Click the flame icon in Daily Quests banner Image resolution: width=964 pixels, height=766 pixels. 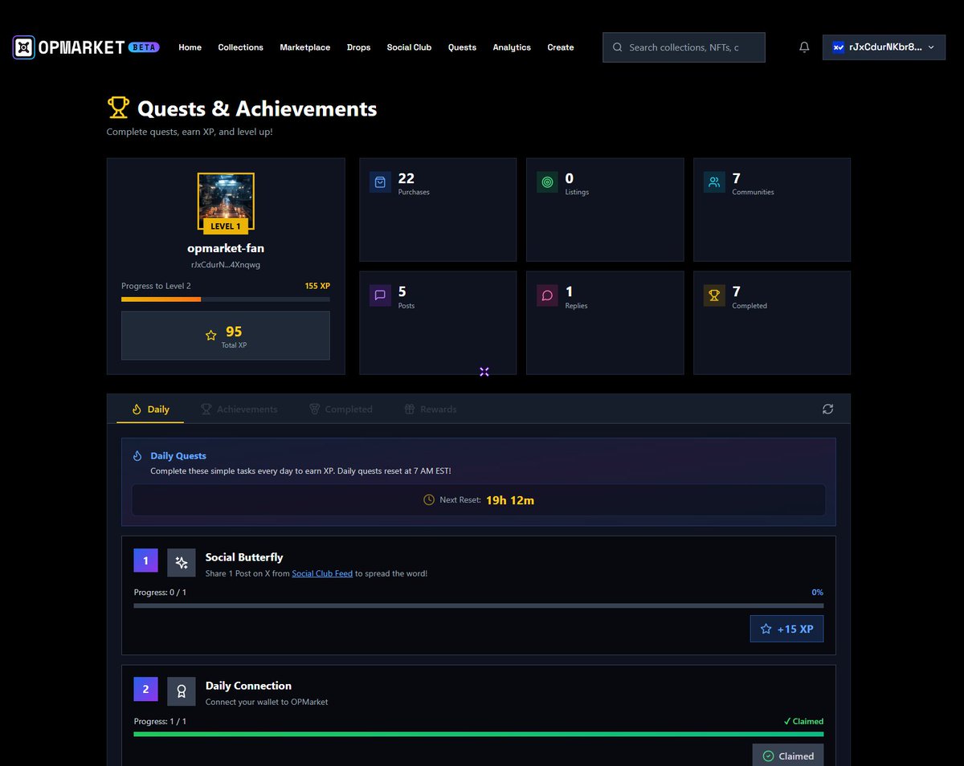click(137, 455)
